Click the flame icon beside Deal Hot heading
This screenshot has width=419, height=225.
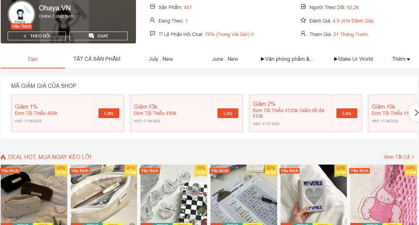tap(3, 157)
